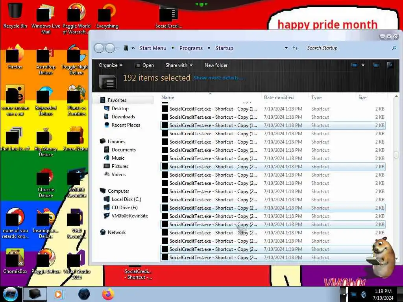This screenshot has width=403, height=302.
Task: Select Plants vs Zombies desktop icon
Action: [x=77, y=101]
